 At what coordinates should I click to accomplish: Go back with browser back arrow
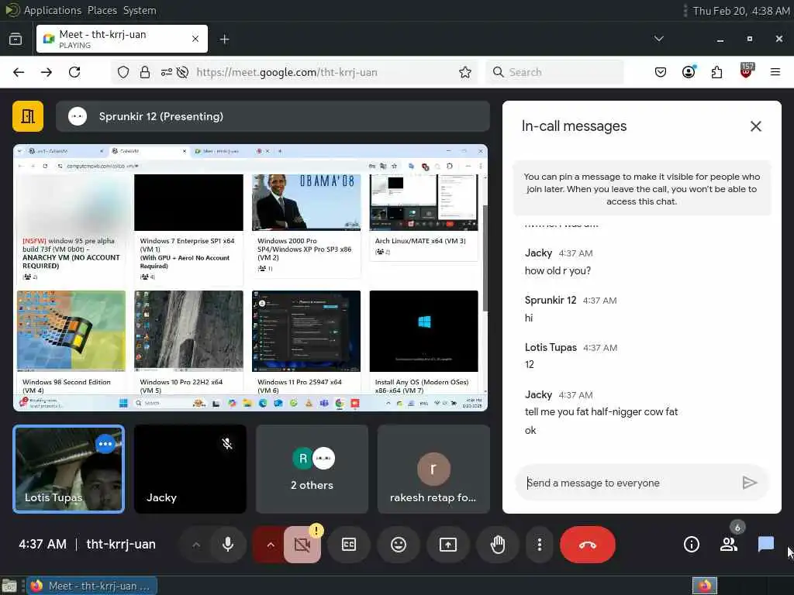point(19,72)
